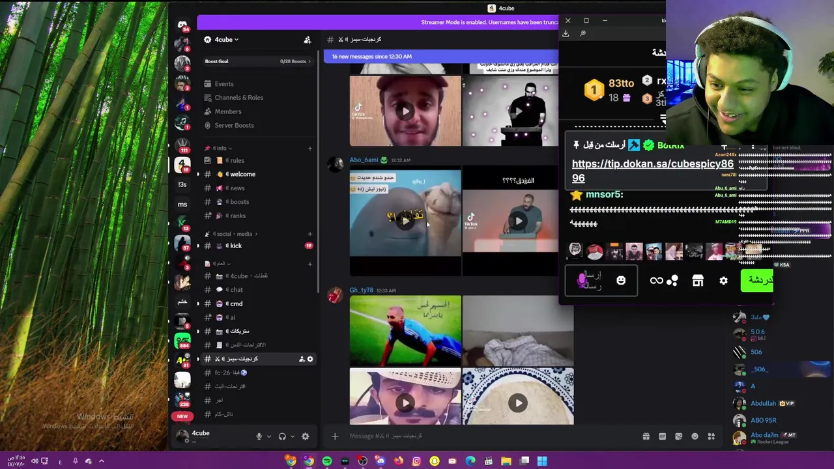The image size is (834, 469).
Task: Open Spotify from the taskbar
Action: click(327, 461)
